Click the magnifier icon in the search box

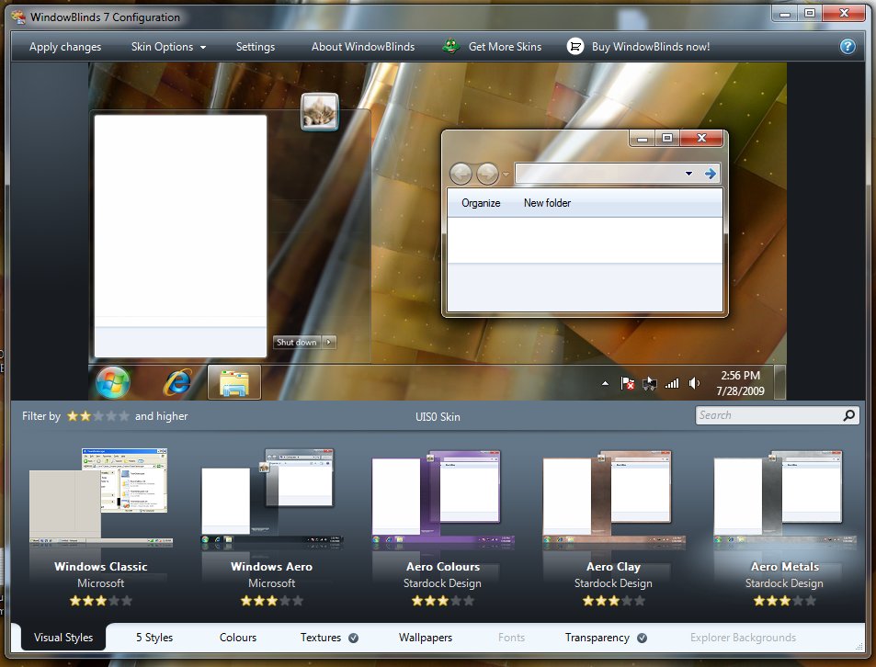tap(848, 415)
